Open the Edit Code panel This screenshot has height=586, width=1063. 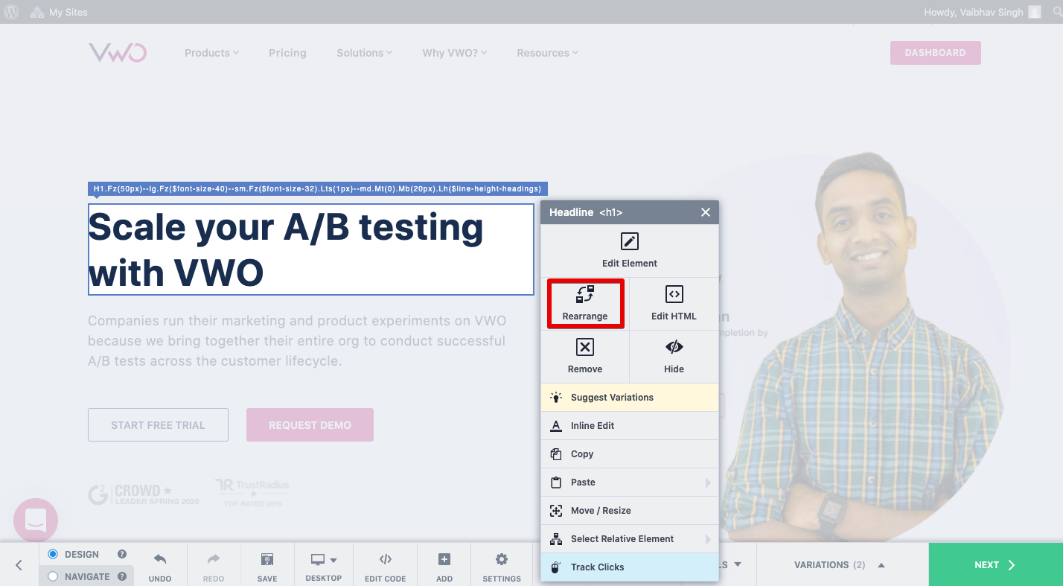386,566
